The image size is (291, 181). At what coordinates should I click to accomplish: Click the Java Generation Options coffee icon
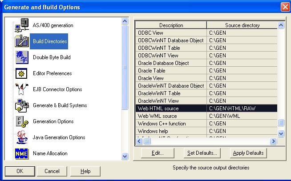(x=22, y=137)
